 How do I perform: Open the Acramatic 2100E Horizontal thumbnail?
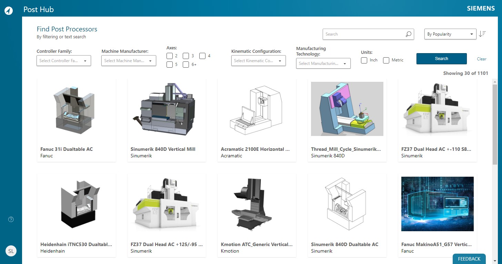click(x=257, y=109)
